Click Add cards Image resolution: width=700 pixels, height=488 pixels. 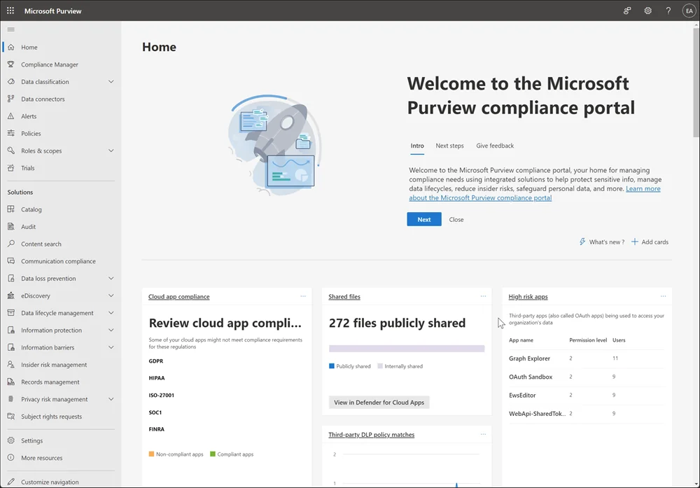tap(650, 242)
